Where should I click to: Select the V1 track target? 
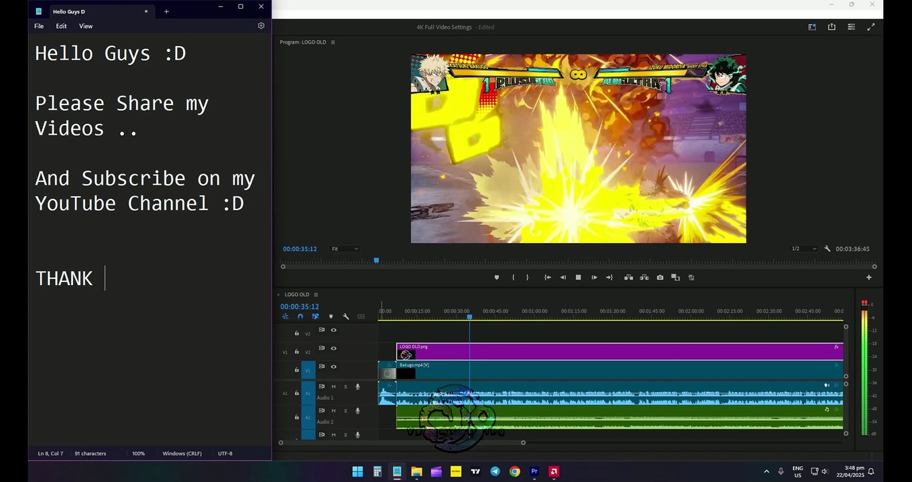tap(308, 370)
